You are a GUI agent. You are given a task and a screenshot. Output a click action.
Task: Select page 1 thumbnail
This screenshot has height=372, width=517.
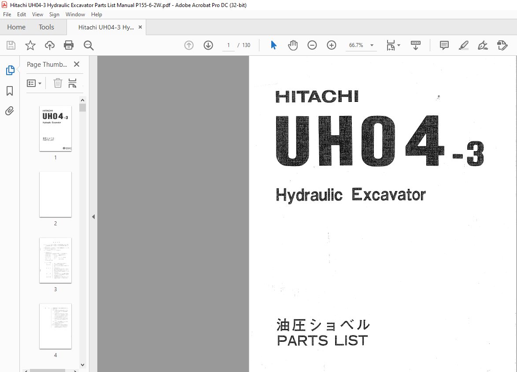tap(55, 128)
